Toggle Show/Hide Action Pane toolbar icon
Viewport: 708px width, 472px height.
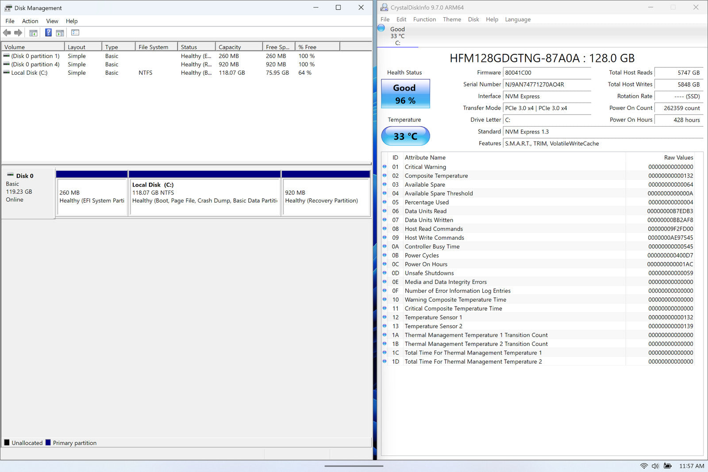click(x=60, y=33)
